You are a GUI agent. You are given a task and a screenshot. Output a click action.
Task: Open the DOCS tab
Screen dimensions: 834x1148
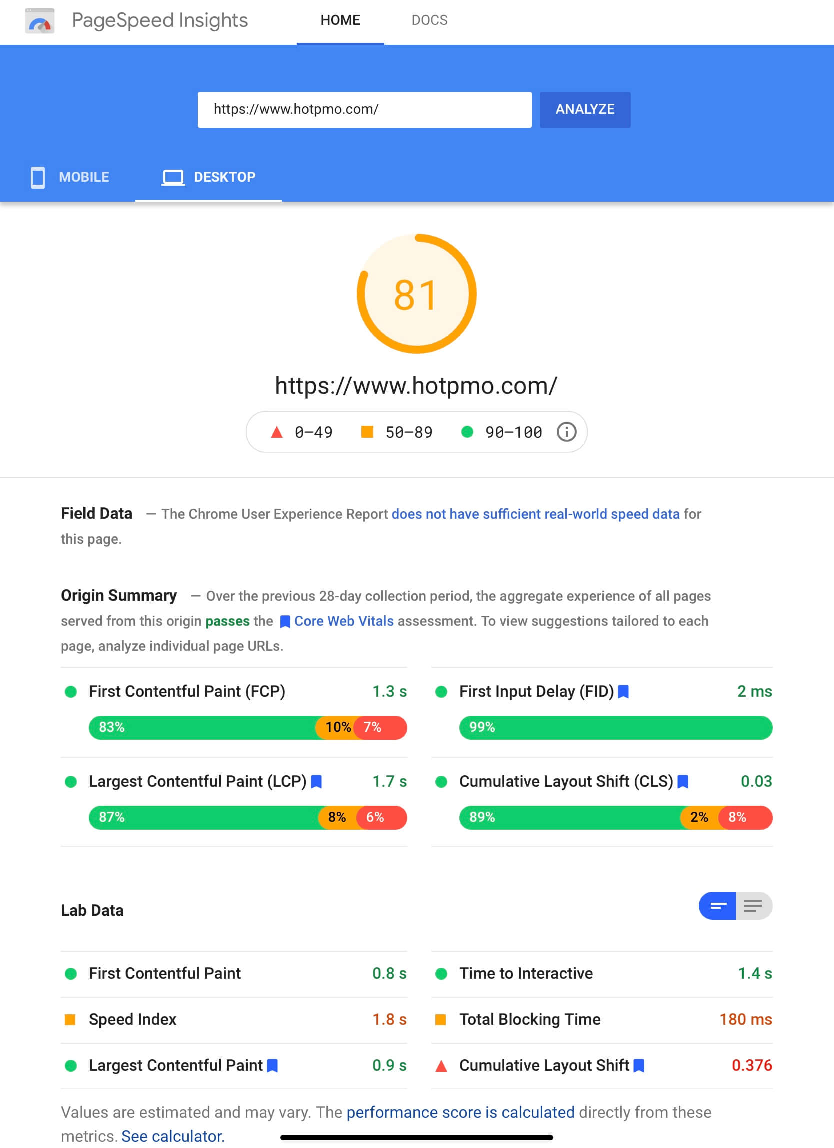pos(429,20)
